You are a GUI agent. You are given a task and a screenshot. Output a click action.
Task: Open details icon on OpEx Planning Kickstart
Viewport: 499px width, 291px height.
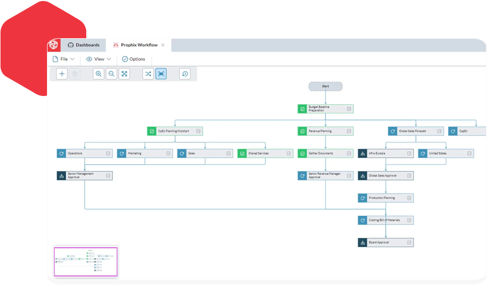click(198, 131)
